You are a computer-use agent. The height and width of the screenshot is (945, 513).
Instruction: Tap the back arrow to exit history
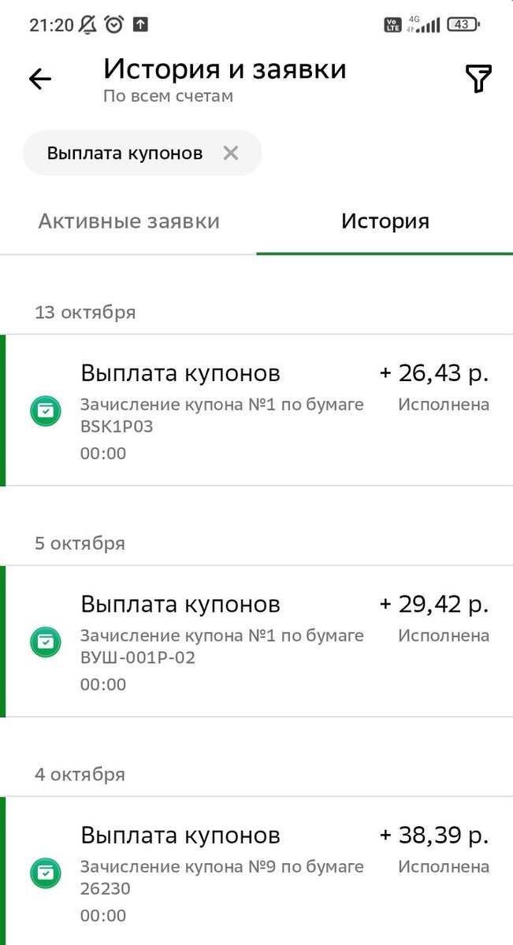pyautogui.click(x=39, y=79)
